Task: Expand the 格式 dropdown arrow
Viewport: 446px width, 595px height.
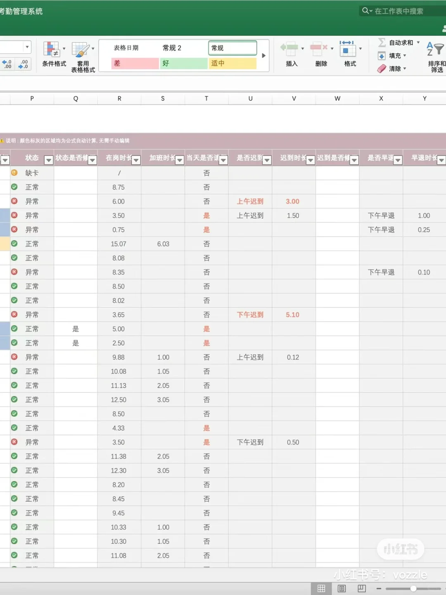Action: point(361,49)
